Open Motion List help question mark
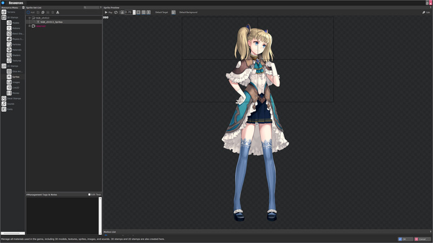 430,232
